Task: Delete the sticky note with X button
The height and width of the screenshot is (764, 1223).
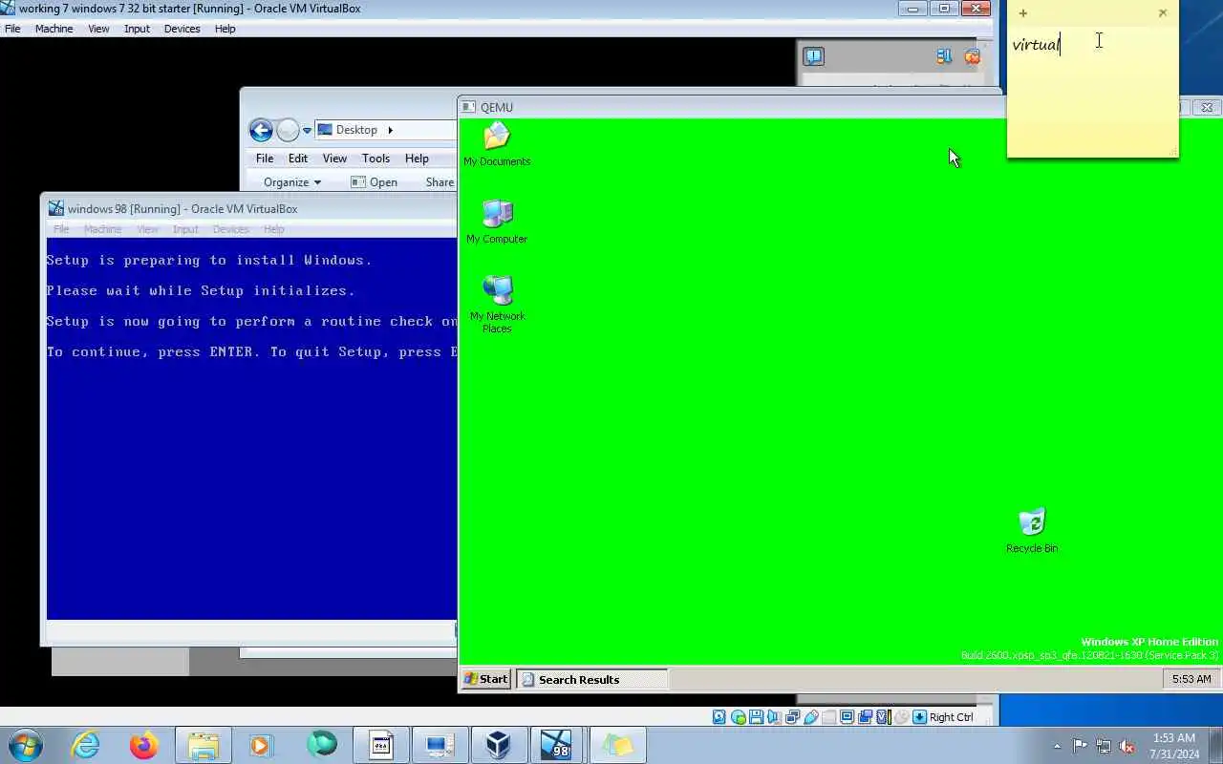Action: [x=1162, y=13]
